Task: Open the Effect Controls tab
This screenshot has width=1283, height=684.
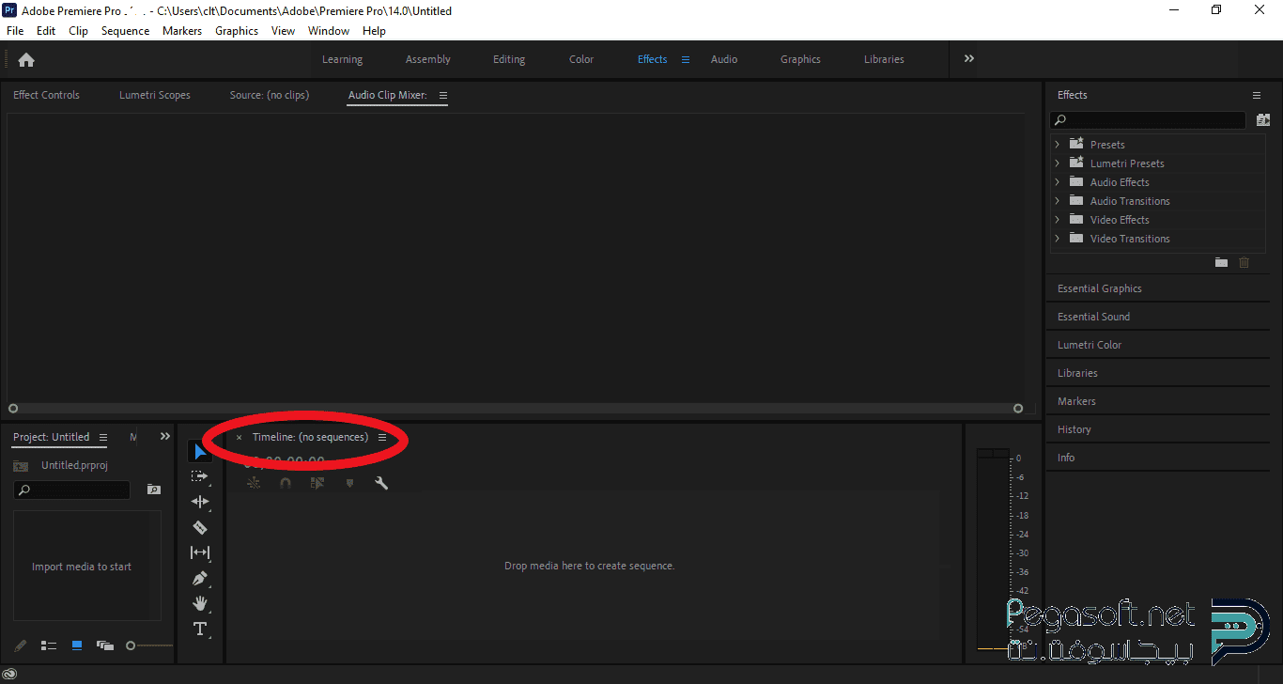Action: pos(46,95)
